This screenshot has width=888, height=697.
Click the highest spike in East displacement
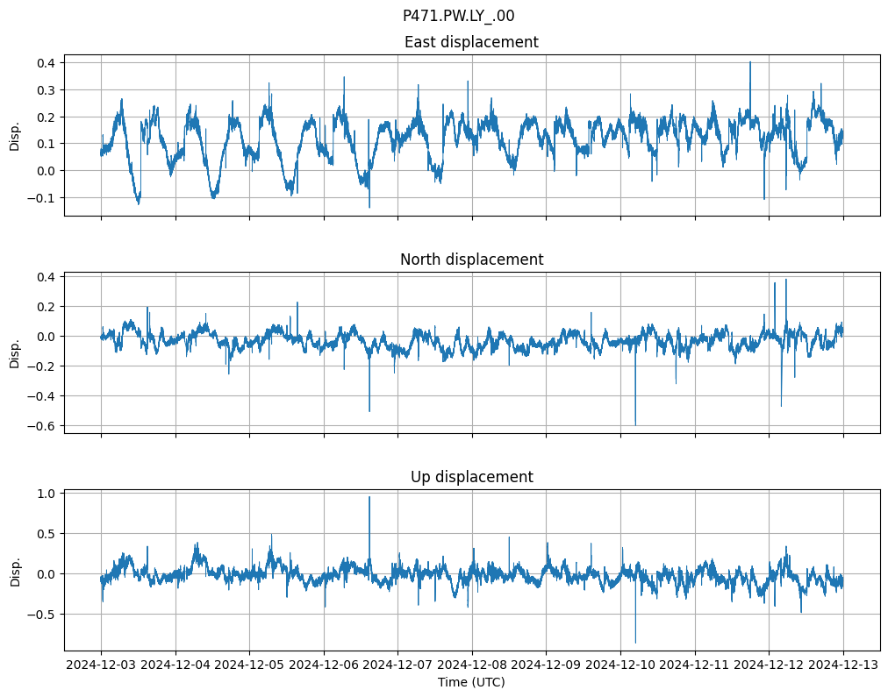click(x=750, y=63)
